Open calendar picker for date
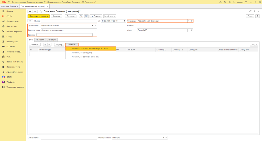Viewport: 262px width, 141px height. 124,21
